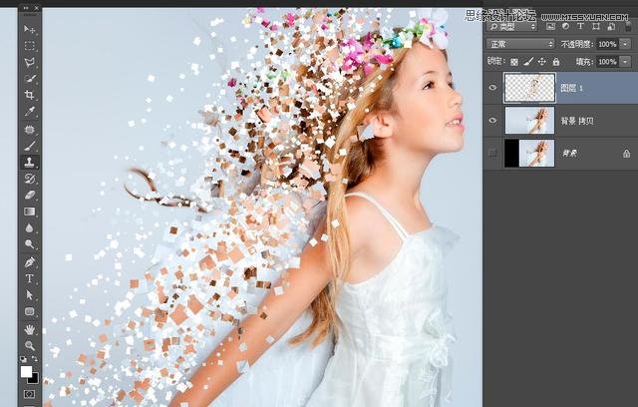The image size is (638, 407).
Task: Select the Quick Selection tool
Action: pyautogui.click(x=29, y=79)
